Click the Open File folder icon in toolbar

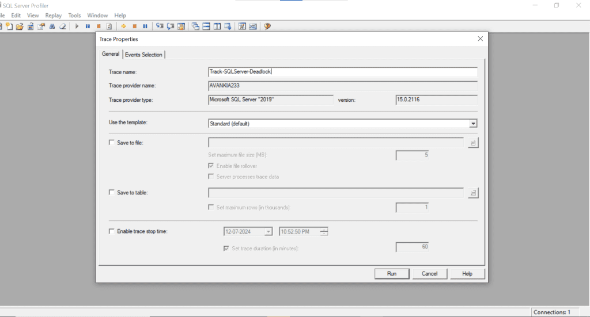pos(20,26)
